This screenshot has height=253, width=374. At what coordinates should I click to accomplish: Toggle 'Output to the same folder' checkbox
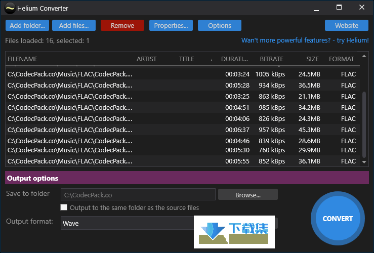[x=64, y=207]
